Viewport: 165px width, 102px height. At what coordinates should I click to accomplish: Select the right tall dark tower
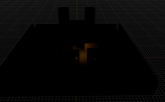point(90,15)
